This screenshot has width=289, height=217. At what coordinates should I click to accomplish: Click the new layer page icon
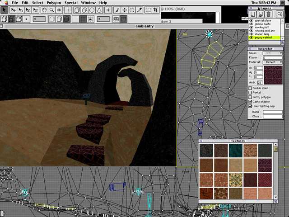point(253,14)
